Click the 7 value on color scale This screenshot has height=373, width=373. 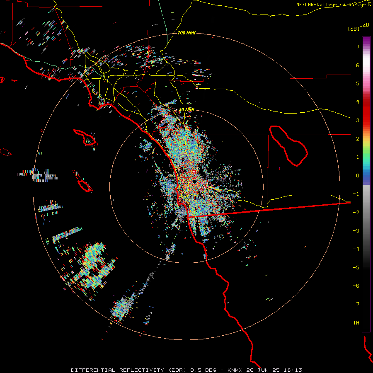tap(358, 46)
